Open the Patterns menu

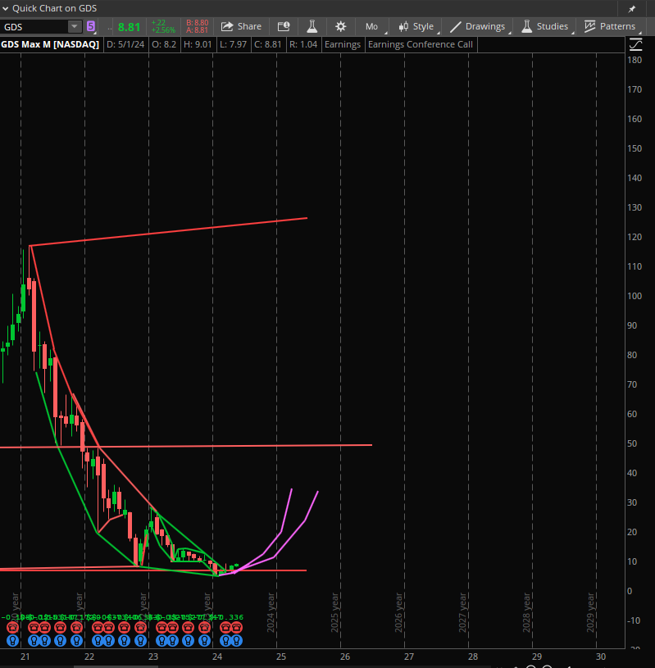coord(610,26)
